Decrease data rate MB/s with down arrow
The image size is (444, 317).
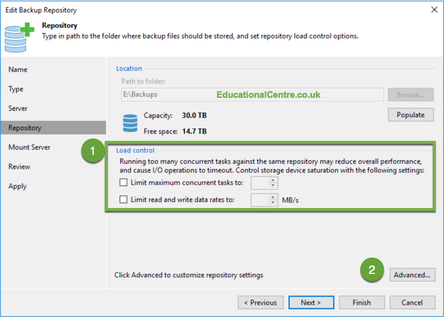273,203
